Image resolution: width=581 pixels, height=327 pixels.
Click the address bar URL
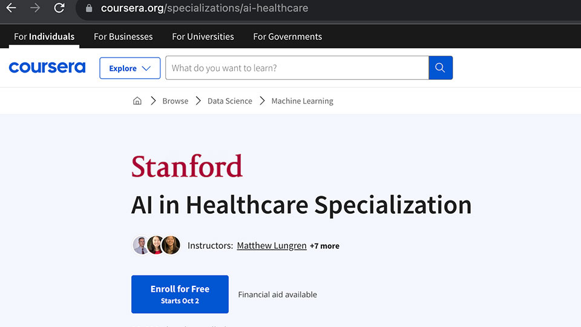[204, 8]
